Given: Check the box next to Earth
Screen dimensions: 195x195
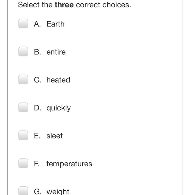Looking at the screenshot, I should [x=23, y=24].
